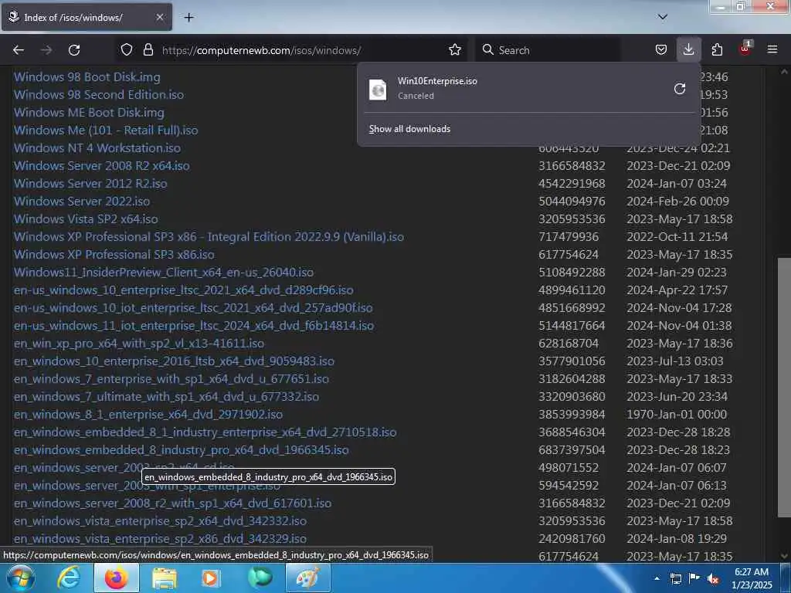The width and height of the screenshot is (791, 593).
Task: Go back to the previous page
Action: [19, 50]
